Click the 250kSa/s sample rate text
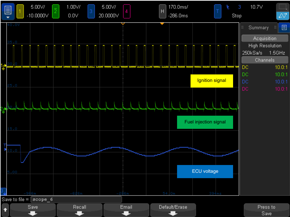The height and width of the screenshot is (217, 290). pos(252,53)
